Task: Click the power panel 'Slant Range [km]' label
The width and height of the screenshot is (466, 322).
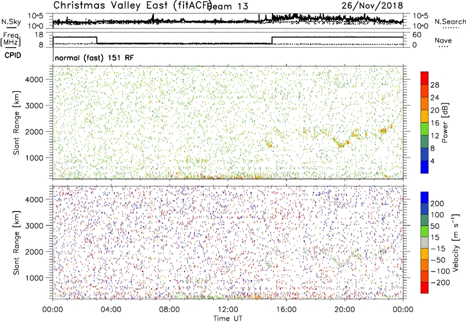Action: pos(16,123)
